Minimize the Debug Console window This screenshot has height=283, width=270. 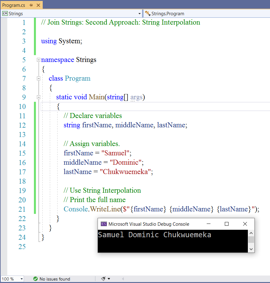coord(209,224)
